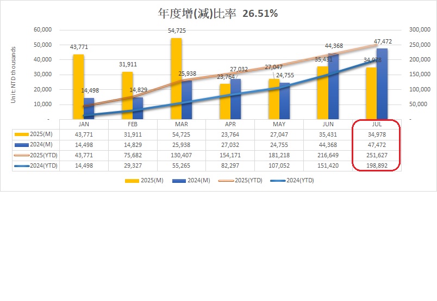Select the JUN column header

(328, 124)
